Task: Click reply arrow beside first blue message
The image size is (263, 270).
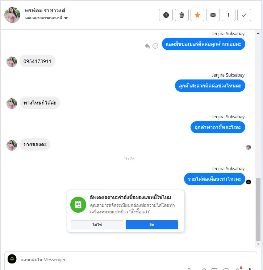Action: pyautogui.click(x=147, y=46)
